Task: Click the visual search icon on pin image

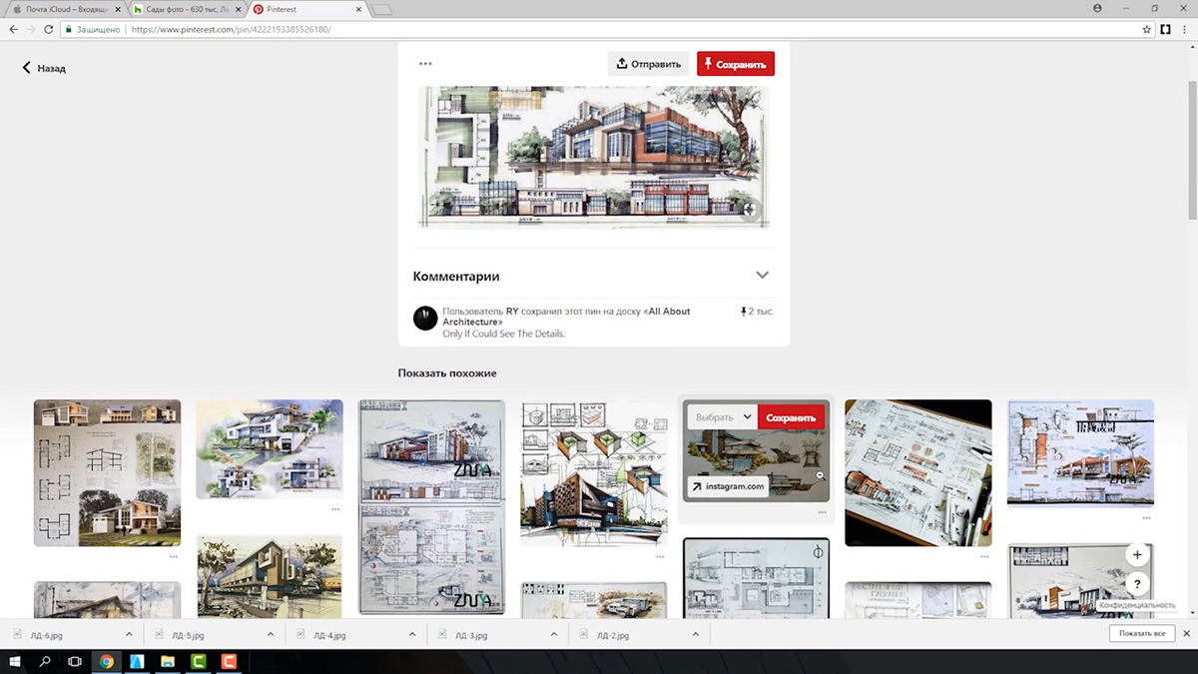Action: coord(750,208)
